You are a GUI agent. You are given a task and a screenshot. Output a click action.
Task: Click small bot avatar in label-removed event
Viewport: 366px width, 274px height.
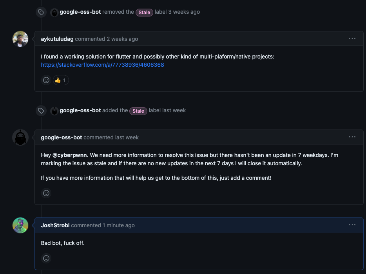[54, 12]
